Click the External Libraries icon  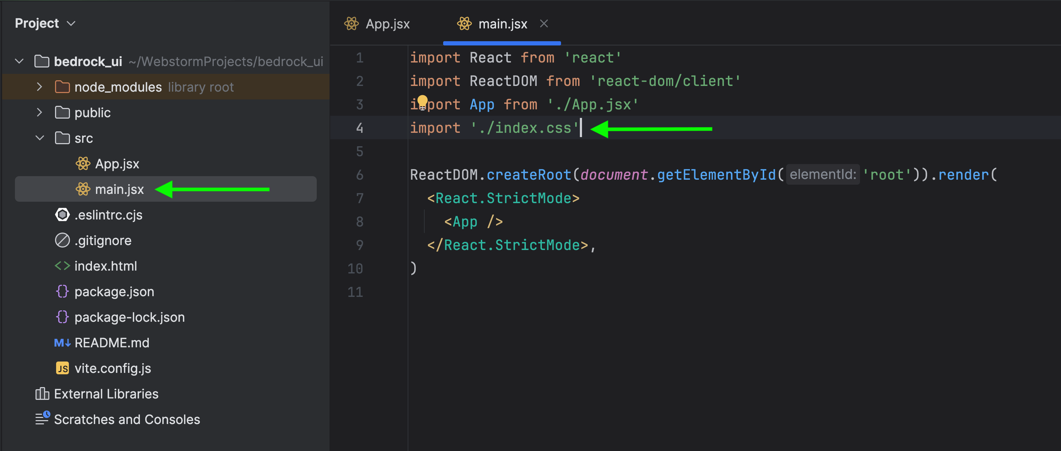pos(42,394)
